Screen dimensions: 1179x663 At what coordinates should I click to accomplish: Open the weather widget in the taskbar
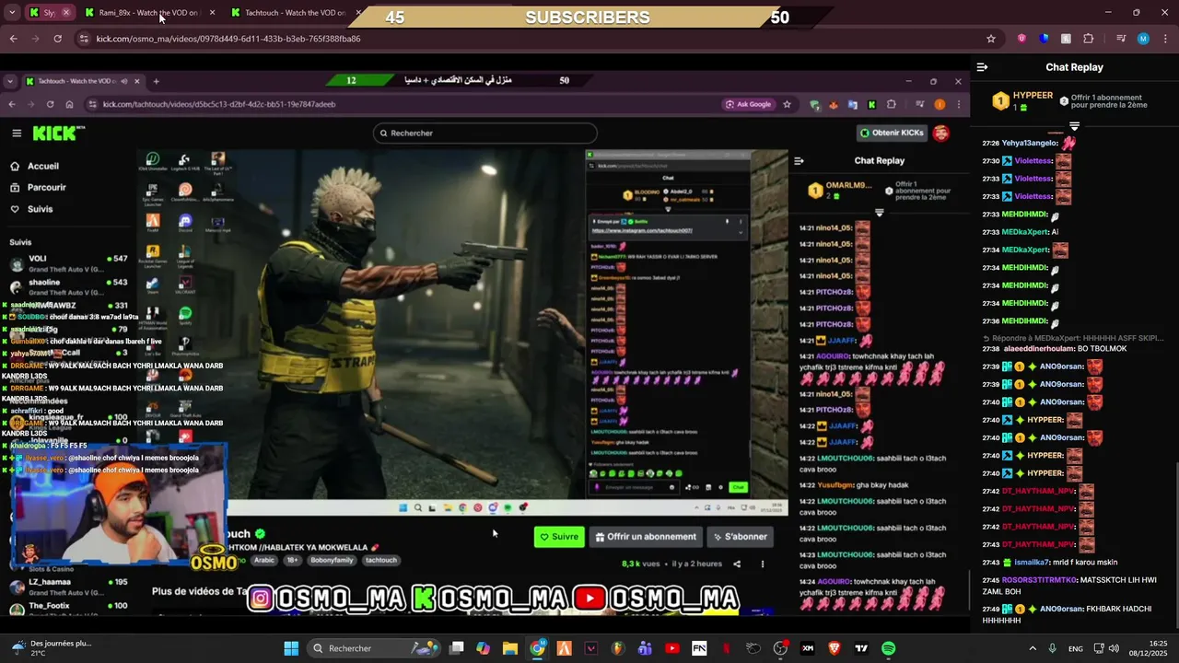click(x=52, y=648)
